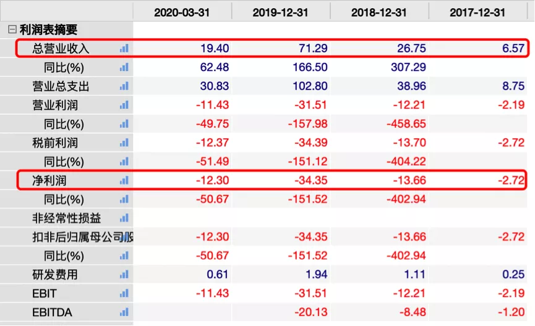Select the 扣非后归属母公司股 row label

coord(83,236)
